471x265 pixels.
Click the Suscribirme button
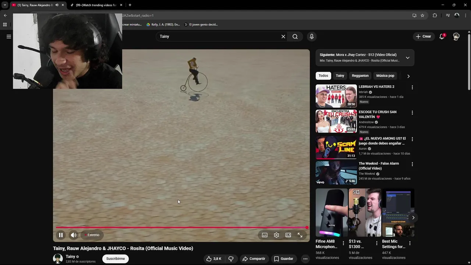click(x=116, y=259)
